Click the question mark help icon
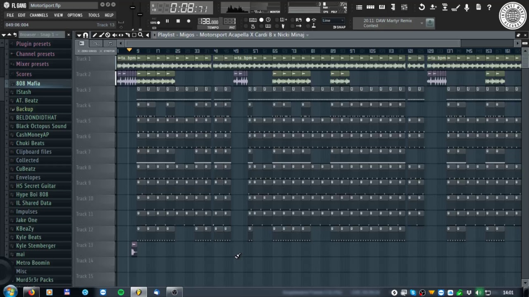 (489, 7)
